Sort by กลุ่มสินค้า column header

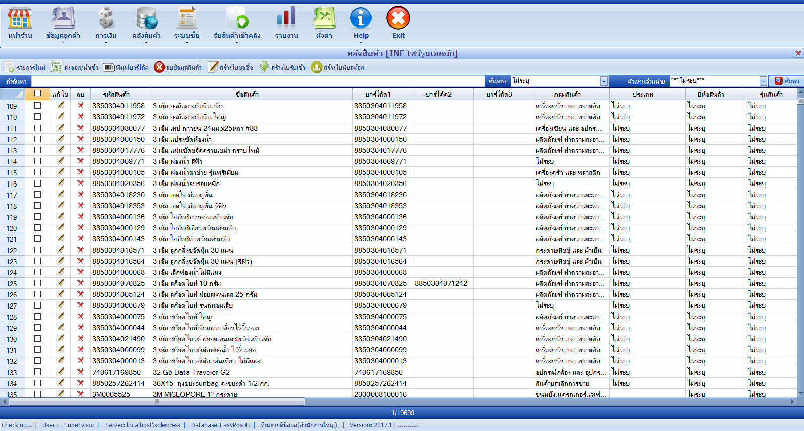pyautogui.click(x=572, y=94)
